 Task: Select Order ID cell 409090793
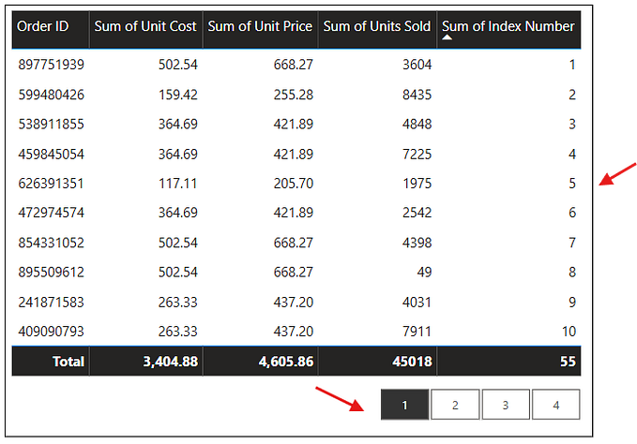52,332
